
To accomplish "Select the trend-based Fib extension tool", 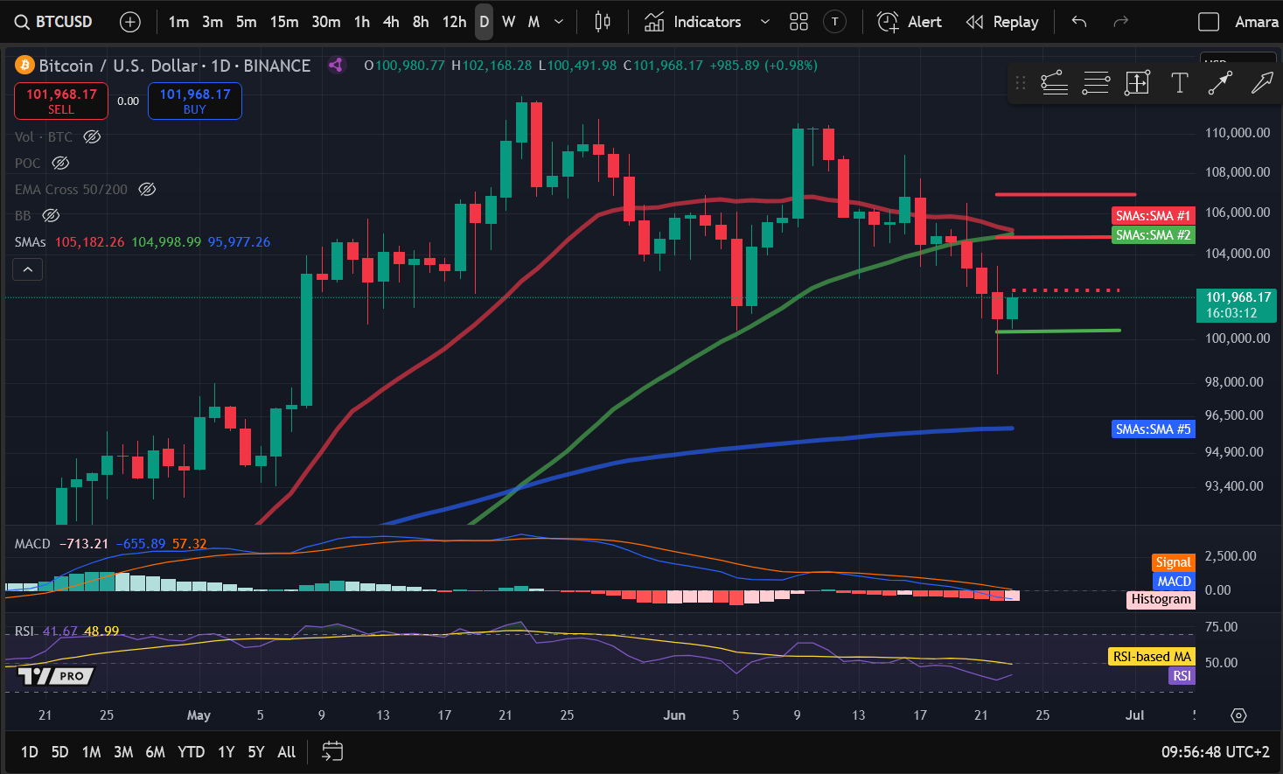I will click(x=1054, y=83).
